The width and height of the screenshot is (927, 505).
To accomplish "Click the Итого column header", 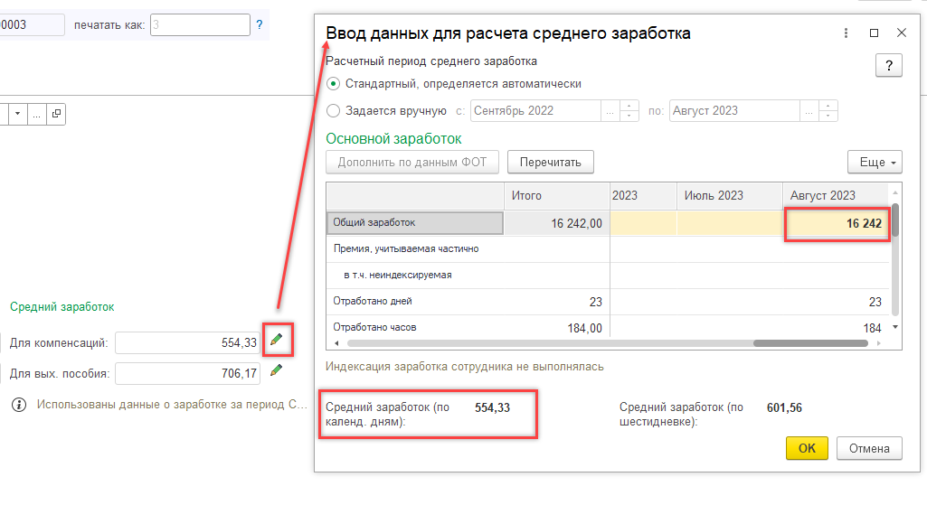I will tap(555, 195).
